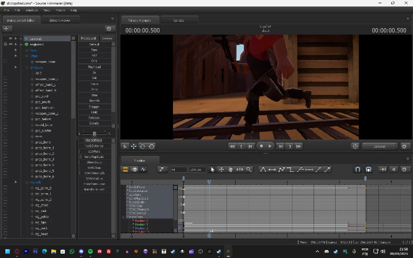Choose the timeline Zoom magnifier tool
The image size is (413, 258).
tap(249, 169)
